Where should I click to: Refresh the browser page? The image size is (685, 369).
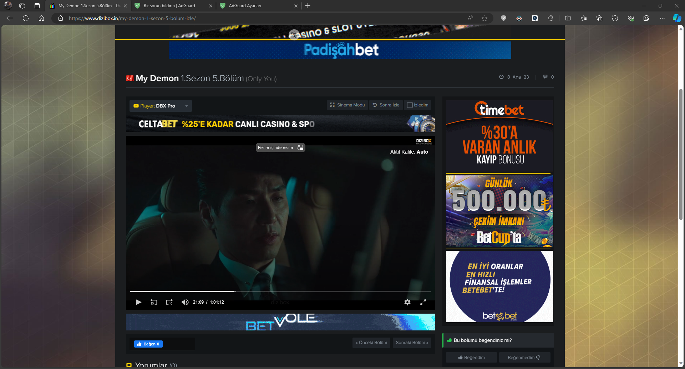[26, 18]
